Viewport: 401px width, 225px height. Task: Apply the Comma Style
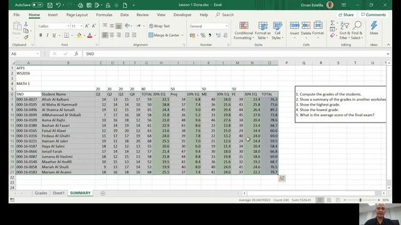point(210,35)
